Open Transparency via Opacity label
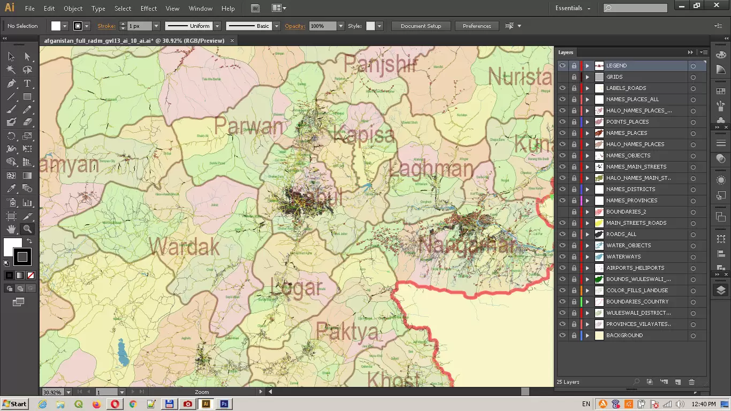Screen dimensions: 731x411 click(x=295, y=26)
